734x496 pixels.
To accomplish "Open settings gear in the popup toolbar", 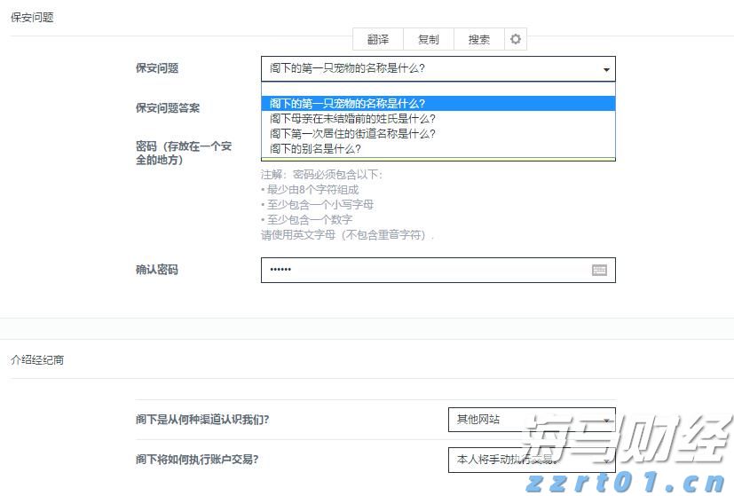I will tap(516, 39).
